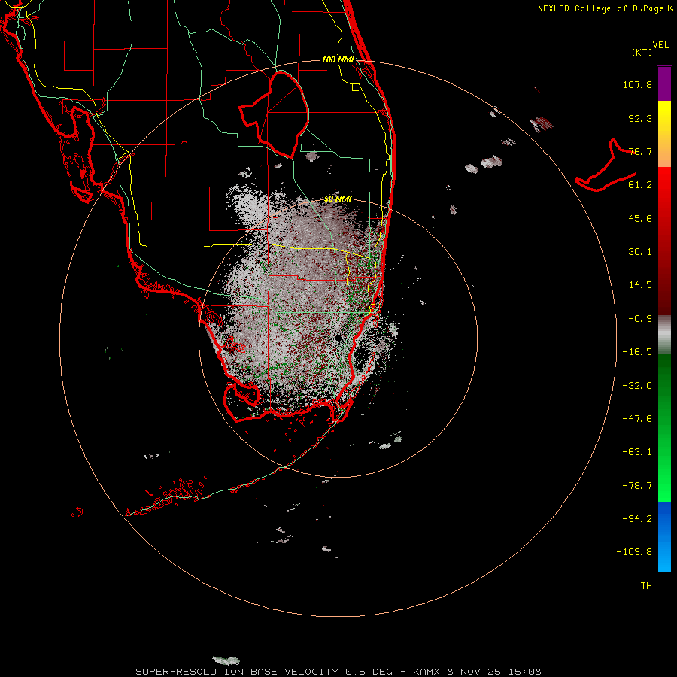Select the -63.1 velocity scale label
This screenshot has height=677, width=677.
(637, 452)
